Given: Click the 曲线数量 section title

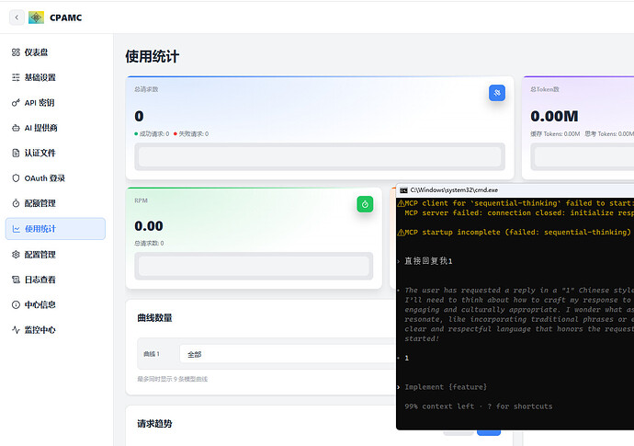Looking at the screenshot, I should [155, 317].
